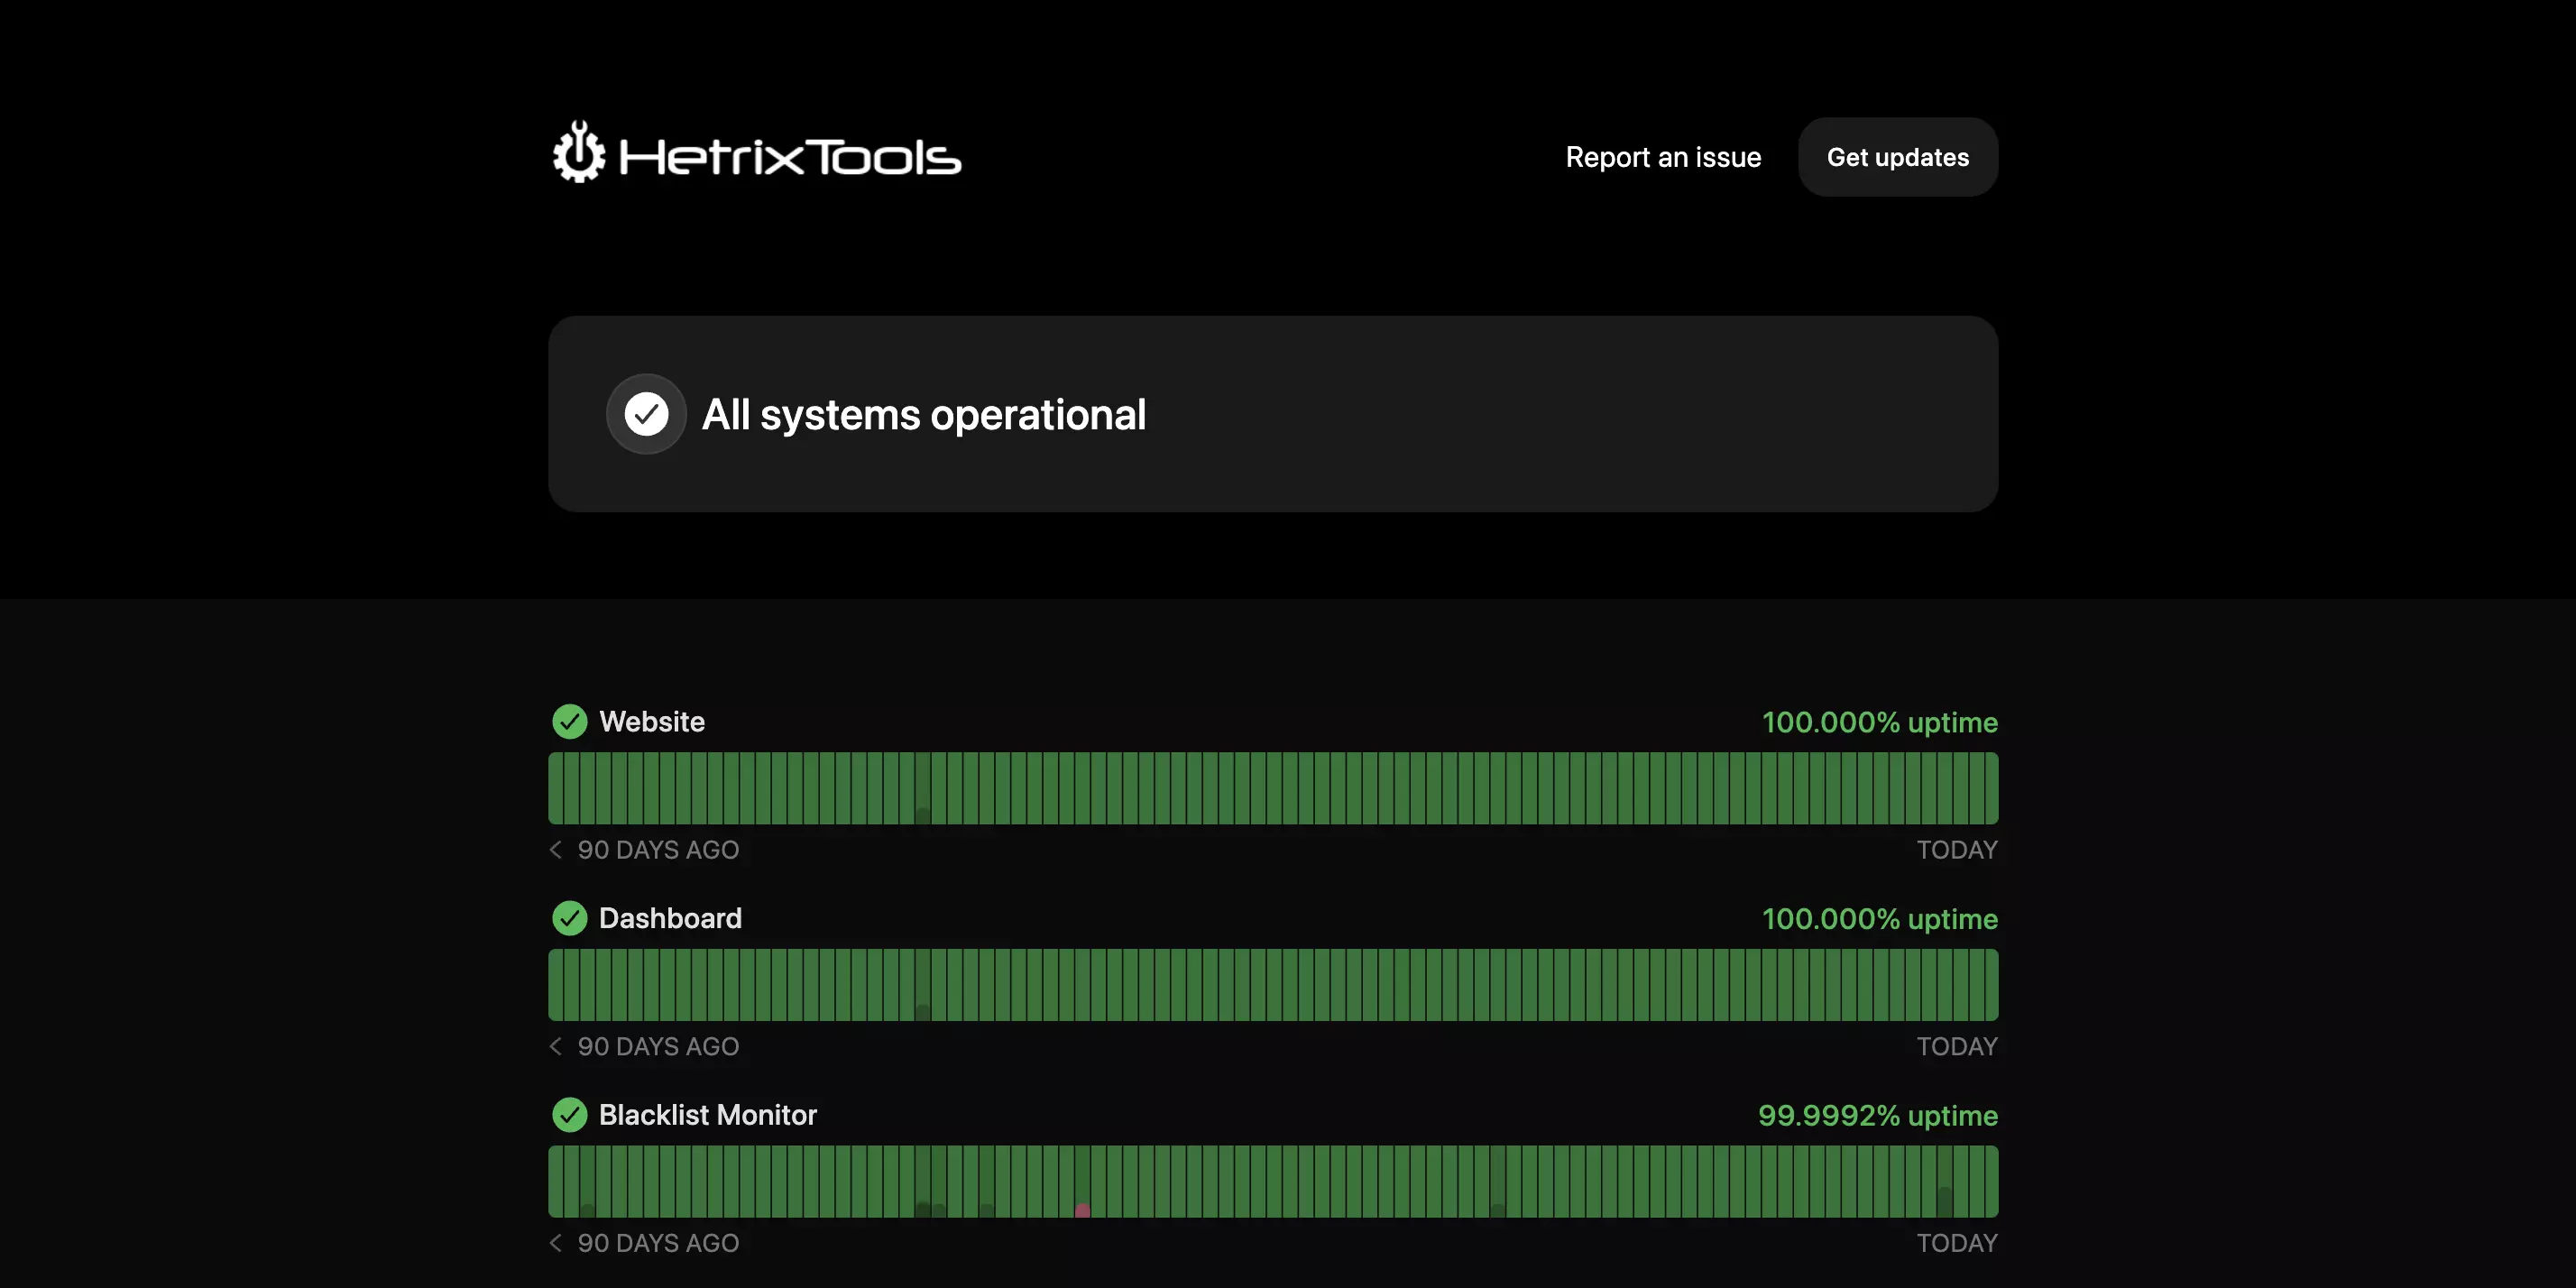This screenshot has width=2576, height=1288.
Task: Click the green check icon beside Dashboard
Action: [570, 918]
